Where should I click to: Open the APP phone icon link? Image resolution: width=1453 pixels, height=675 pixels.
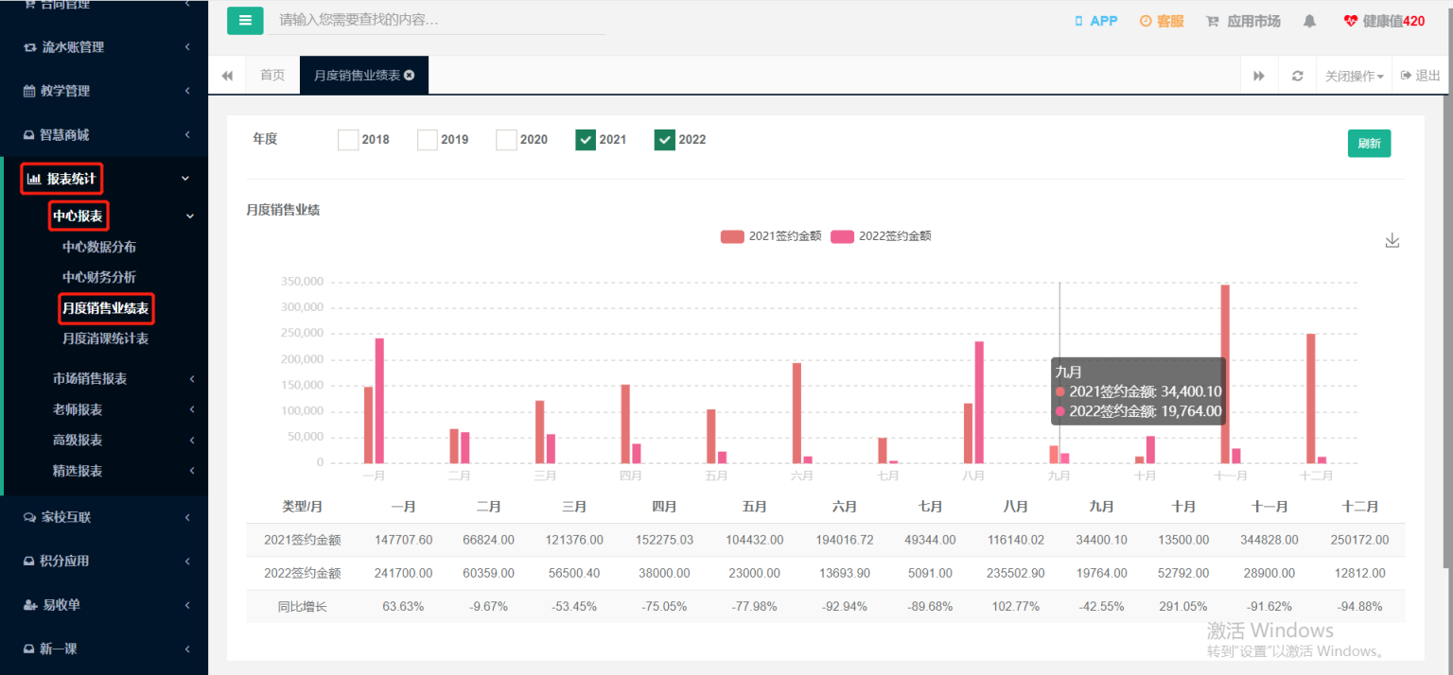pos(1096,21)
